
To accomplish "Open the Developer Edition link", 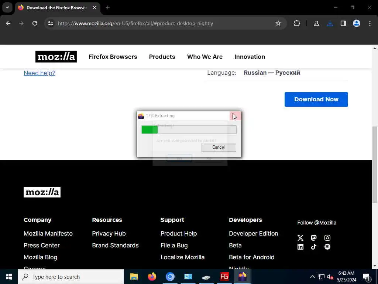I will point(254,234).
